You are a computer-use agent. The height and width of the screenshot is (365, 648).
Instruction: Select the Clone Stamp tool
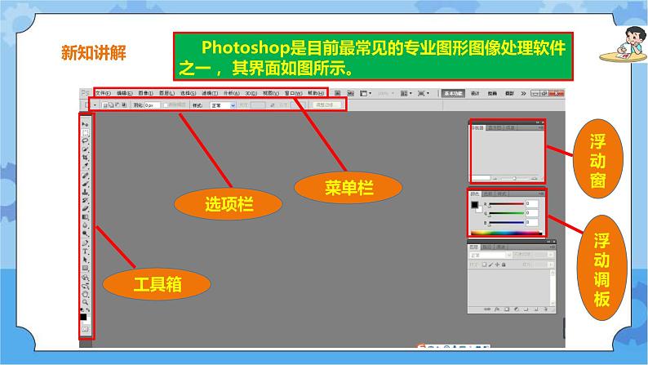point(85,192)
